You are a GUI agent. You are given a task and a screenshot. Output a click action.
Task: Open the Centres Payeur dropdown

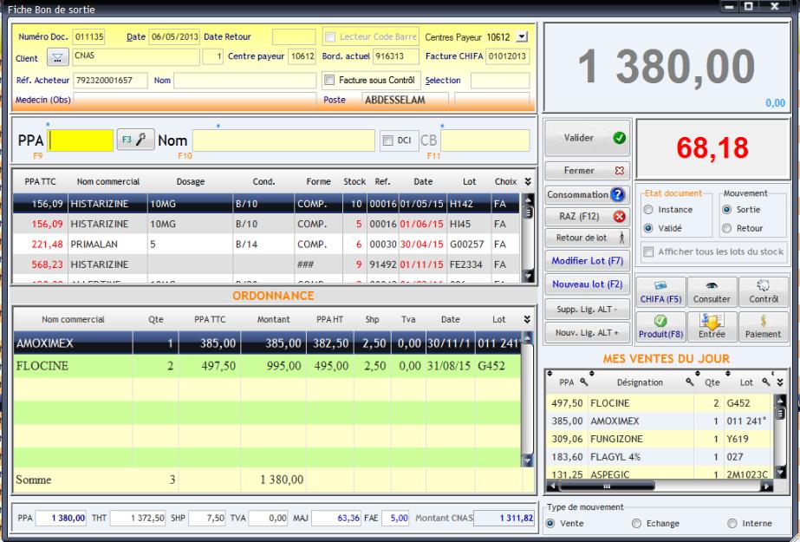(521, 37)
